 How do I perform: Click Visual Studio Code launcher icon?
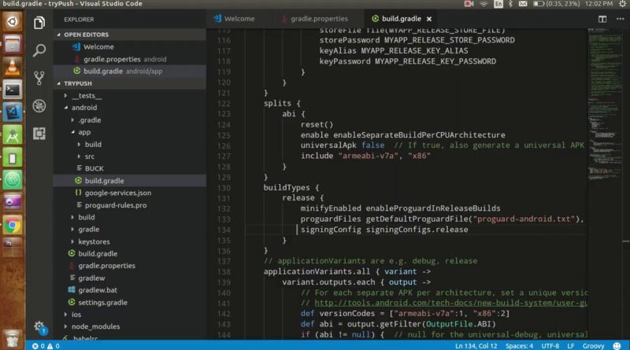click(12, 112)
